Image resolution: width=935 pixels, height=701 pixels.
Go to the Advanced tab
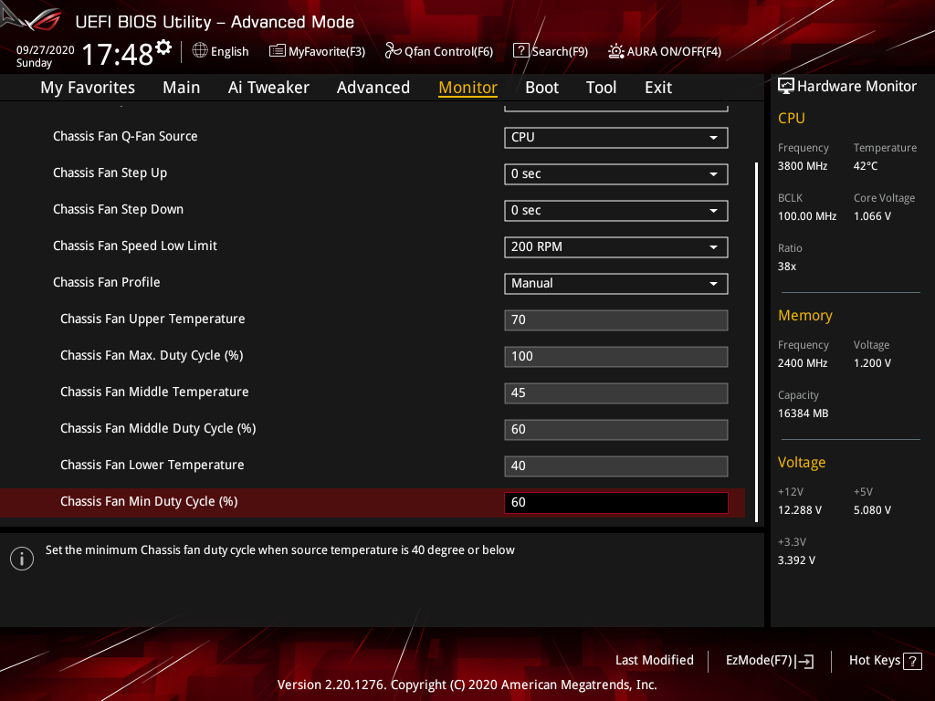(x=373, y=88)
